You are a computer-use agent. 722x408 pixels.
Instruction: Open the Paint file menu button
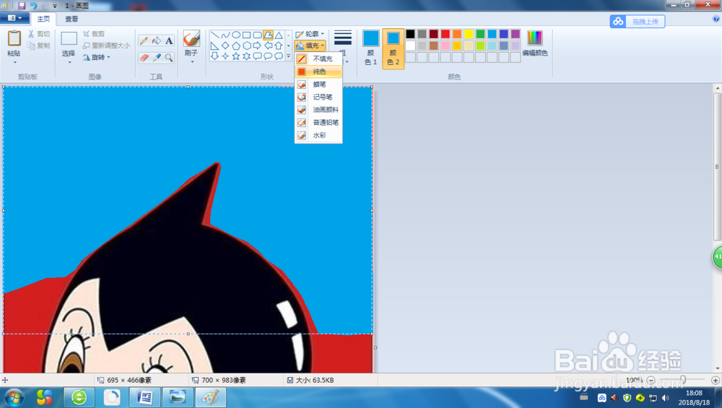(x=14, y=18)
